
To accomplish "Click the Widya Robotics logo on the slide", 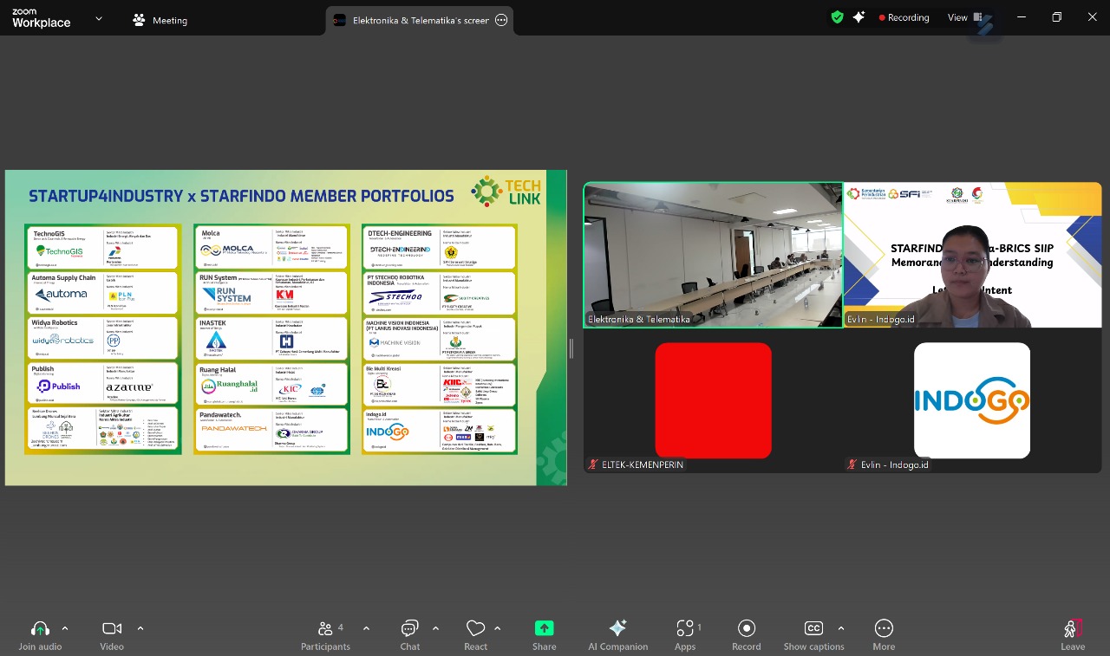I will point(63,341).
